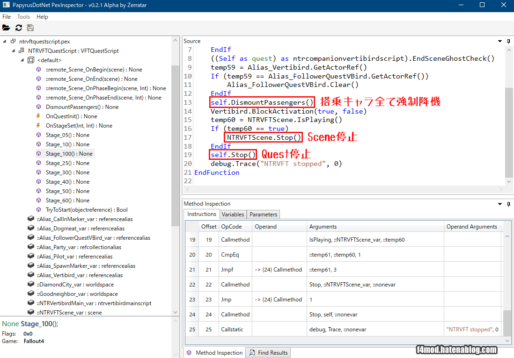
Task: Click the <default> state bracket icon
Action: click(31, 60)
